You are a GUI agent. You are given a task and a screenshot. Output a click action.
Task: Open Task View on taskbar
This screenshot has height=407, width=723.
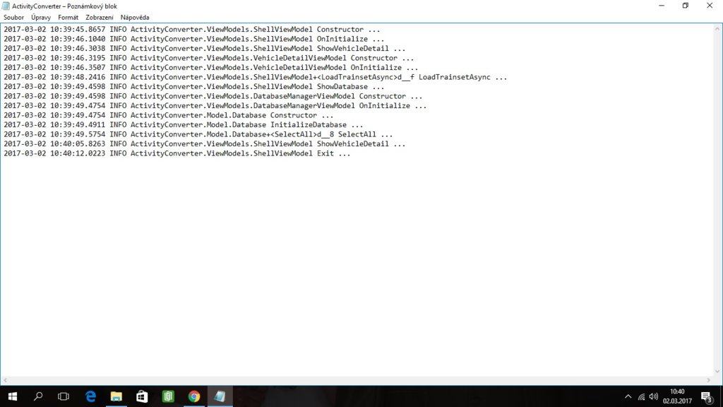(64, 396)
